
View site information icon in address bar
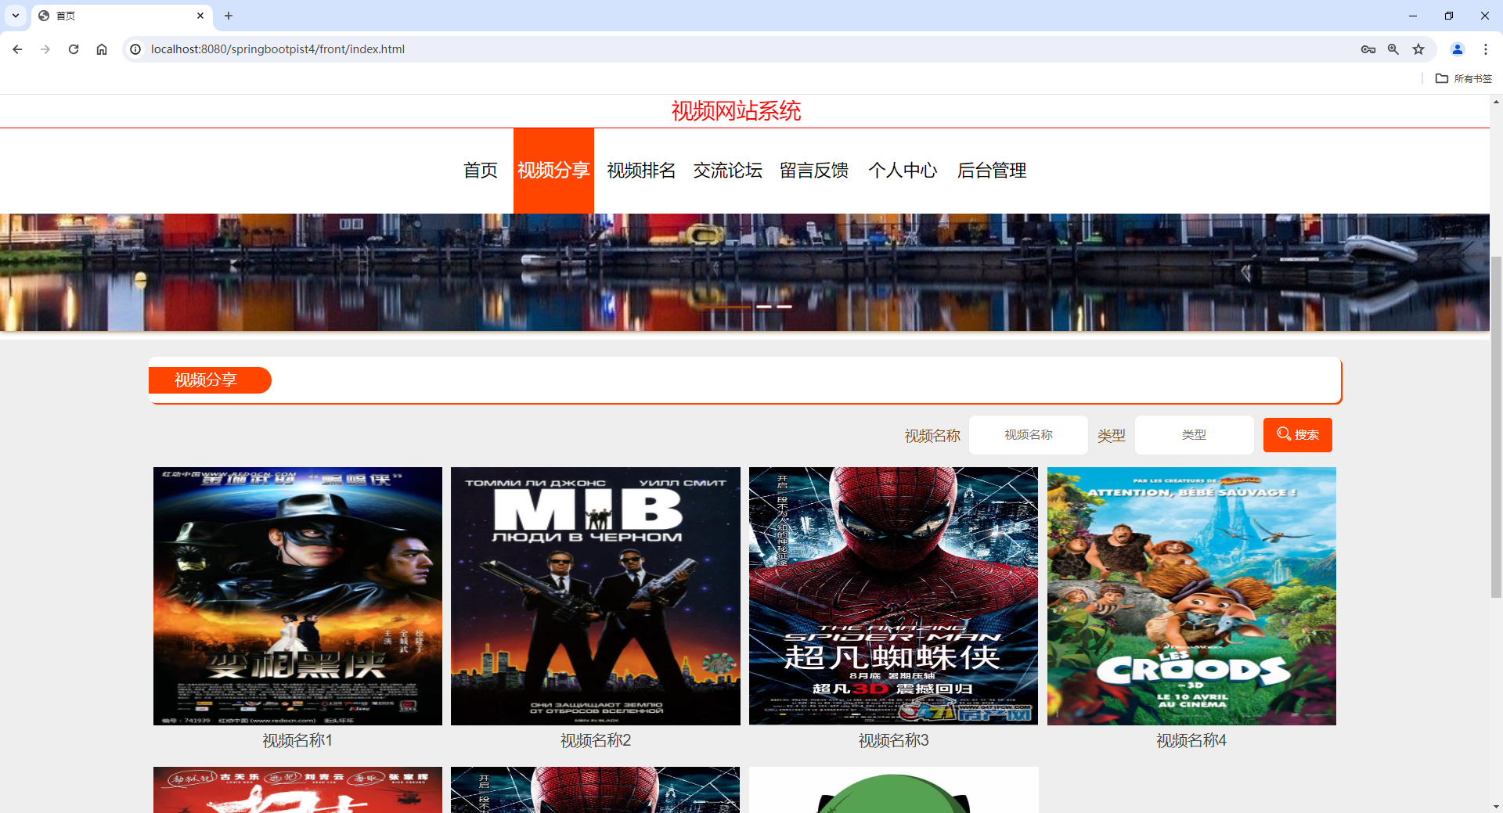coord(135,49)
